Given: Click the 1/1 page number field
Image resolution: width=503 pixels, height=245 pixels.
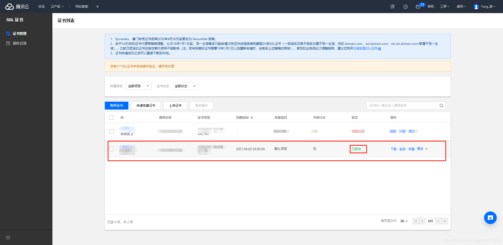Looking at the screenshot, I should tap(430, 221).
